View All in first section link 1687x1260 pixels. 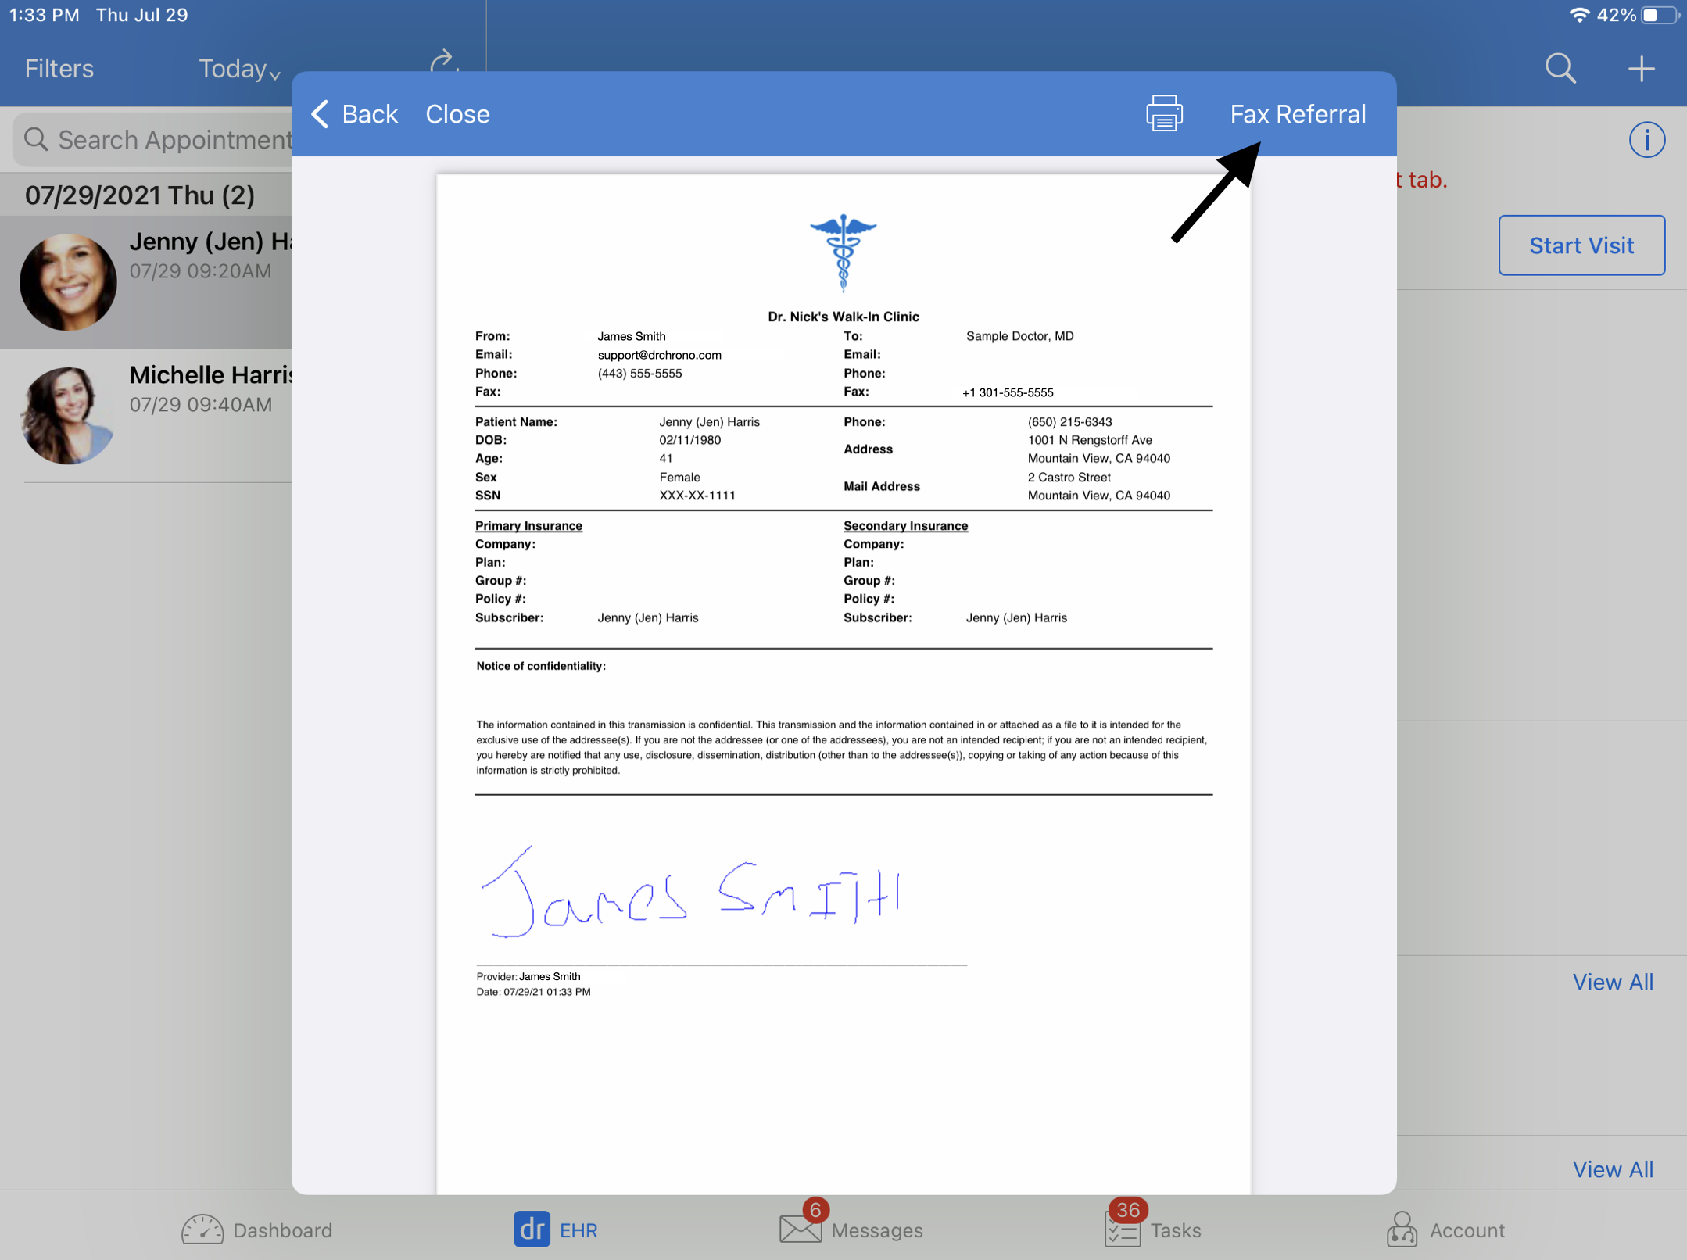pyautogui.click(x=1616, y=979)
